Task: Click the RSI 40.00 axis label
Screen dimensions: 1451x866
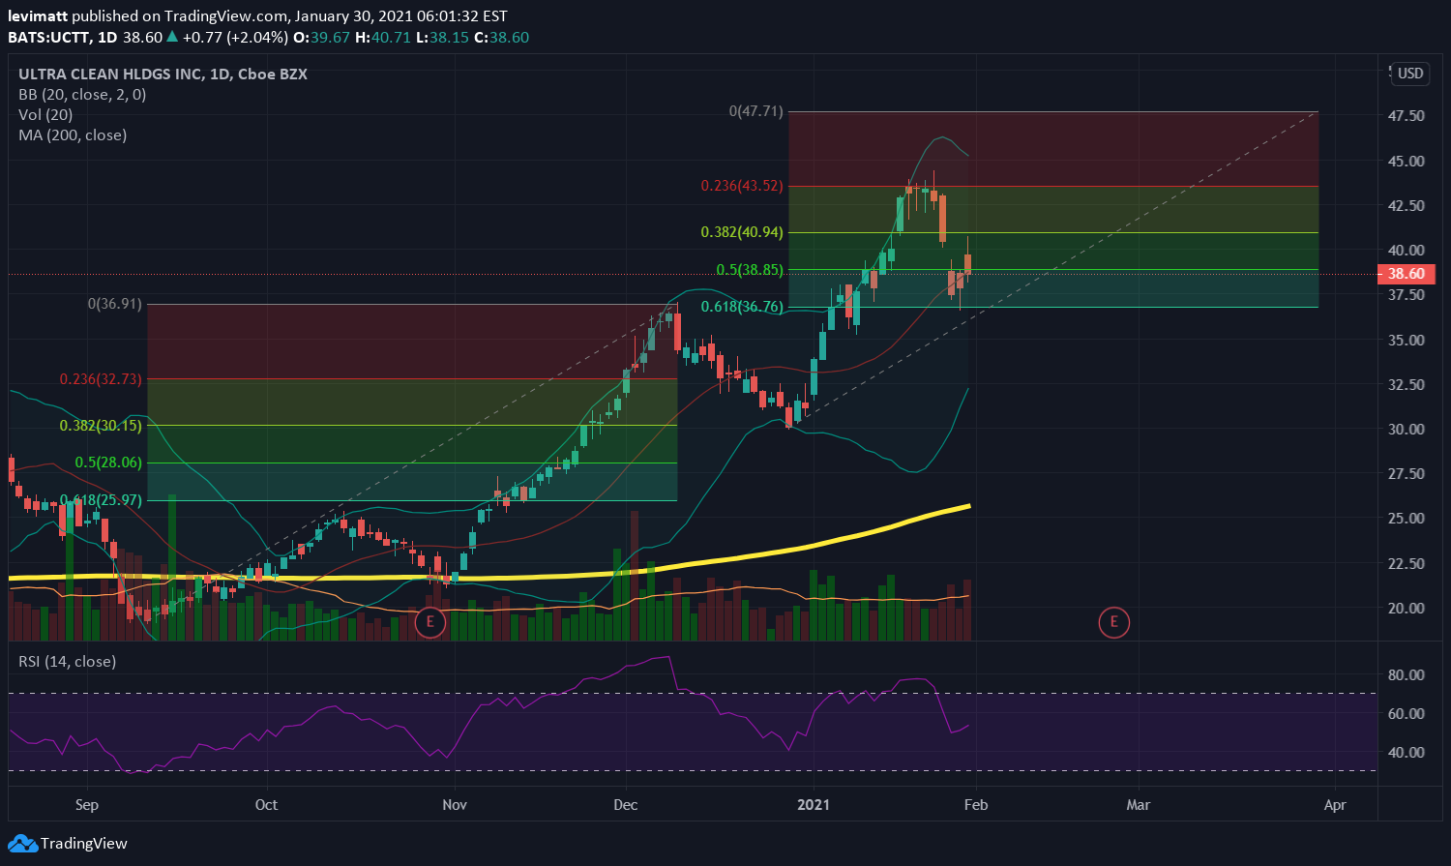Action: 1406,752
